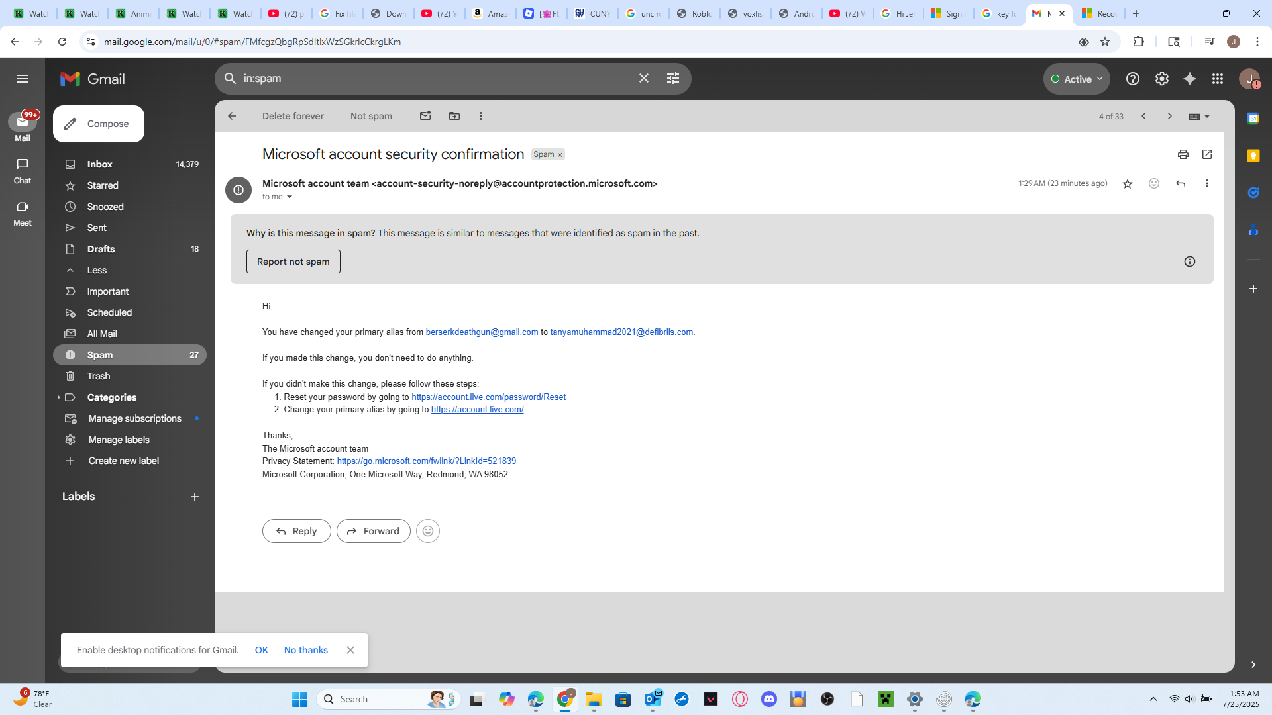This screenshot has width=1272, height=715.
Task: Click the Forward button
Action: tap(374, 531)
